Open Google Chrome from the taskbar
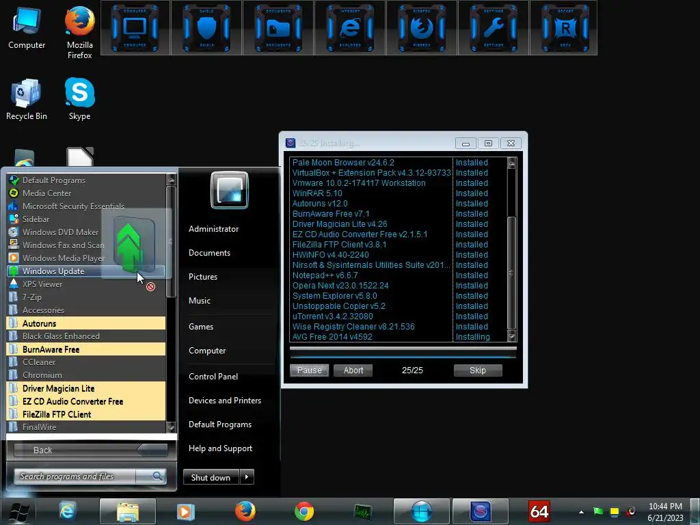Image resolution: width=700 pixels, height=525 pixels. [x=304, y=511]
